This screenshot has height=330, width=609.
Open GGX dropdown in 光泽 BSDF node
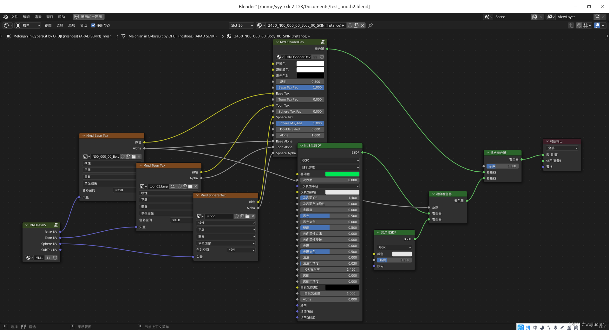click(x=395, y=247)
